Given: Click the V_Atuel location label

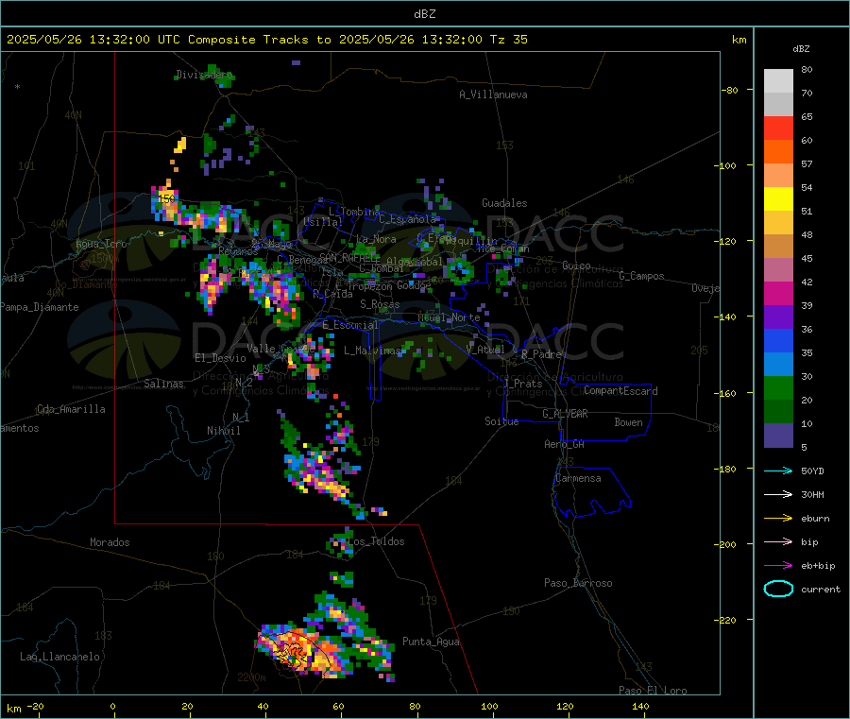Looking at the screenshot, I should 485,350.
